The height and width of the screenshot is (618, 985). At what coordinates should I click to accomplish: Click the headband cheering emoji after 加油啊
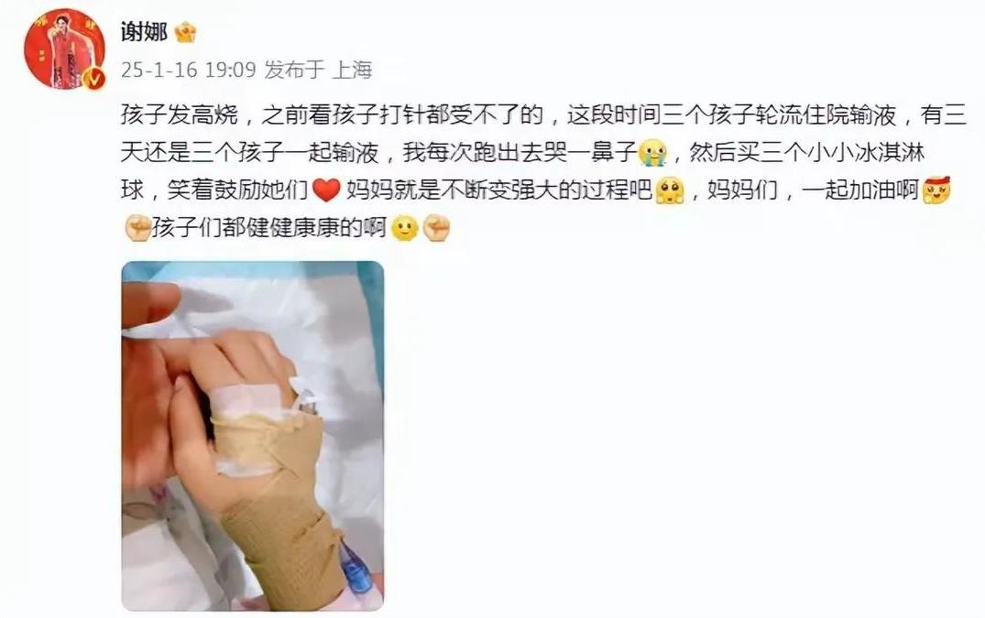(936, 190)
